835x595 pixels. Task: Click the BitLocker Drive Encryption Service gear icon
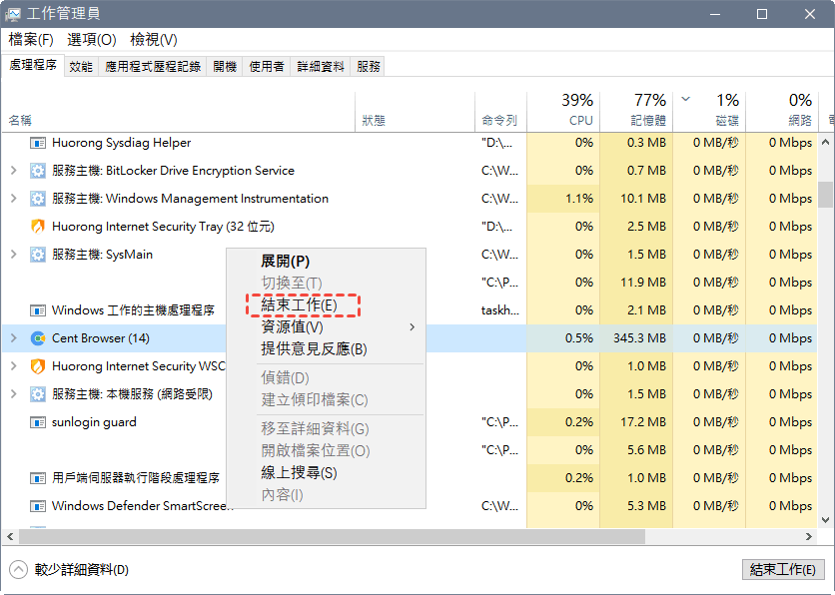point(37,171)
